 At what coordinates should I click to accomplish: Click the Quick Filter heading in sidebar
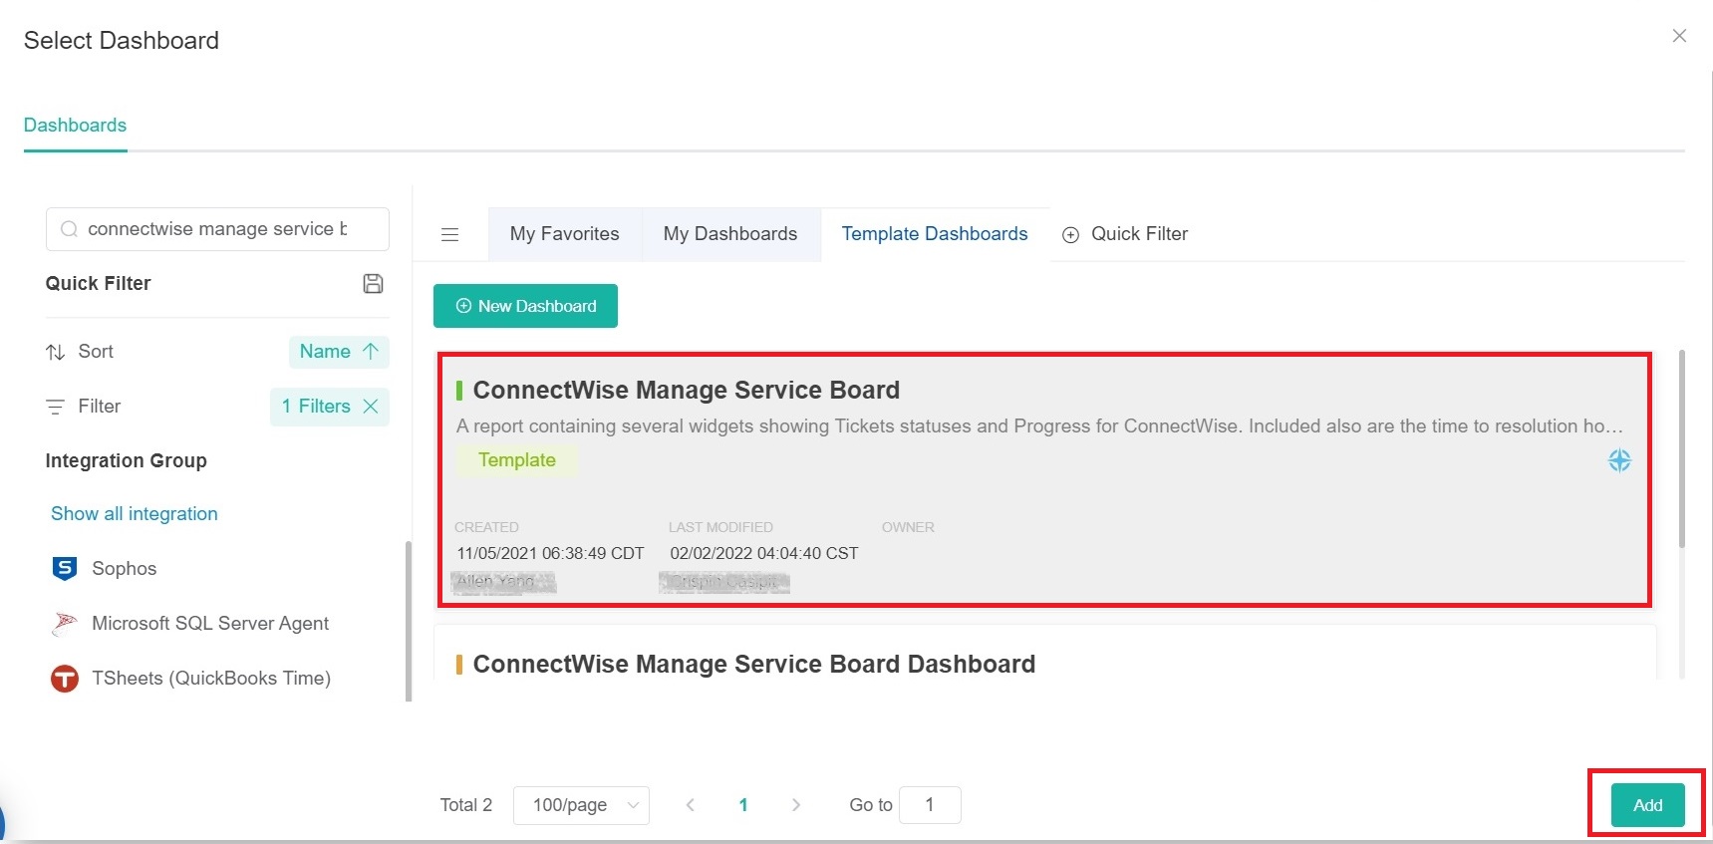coord(99,284)
